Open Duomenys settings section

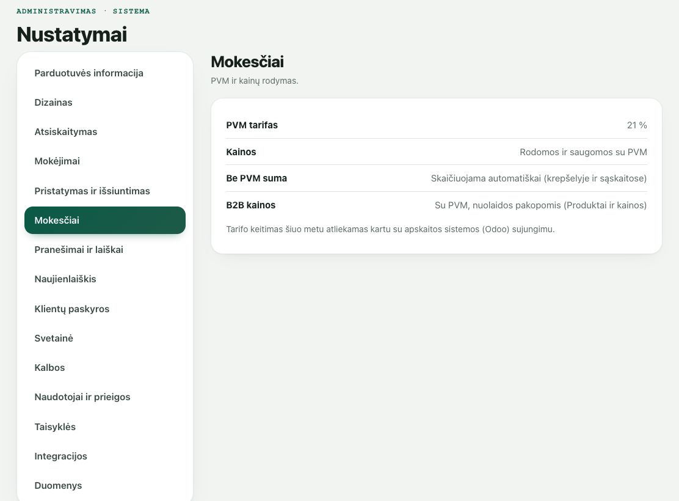click(105, 485)
